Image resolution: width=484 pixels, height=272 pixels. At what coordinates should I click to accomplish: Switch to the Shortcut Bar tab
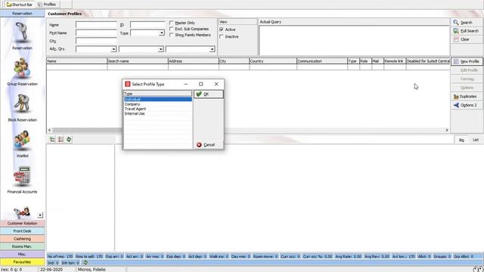pos(19,5)
